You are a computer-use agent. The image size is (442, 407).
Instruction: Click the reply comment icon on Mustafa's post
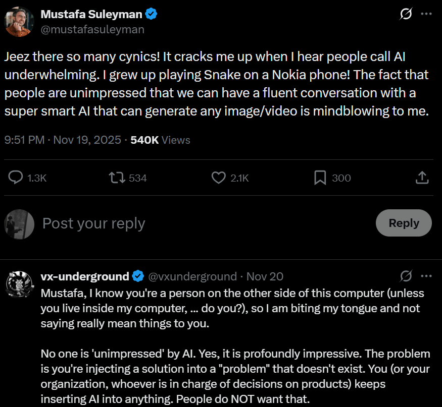[x=15, y=178]
